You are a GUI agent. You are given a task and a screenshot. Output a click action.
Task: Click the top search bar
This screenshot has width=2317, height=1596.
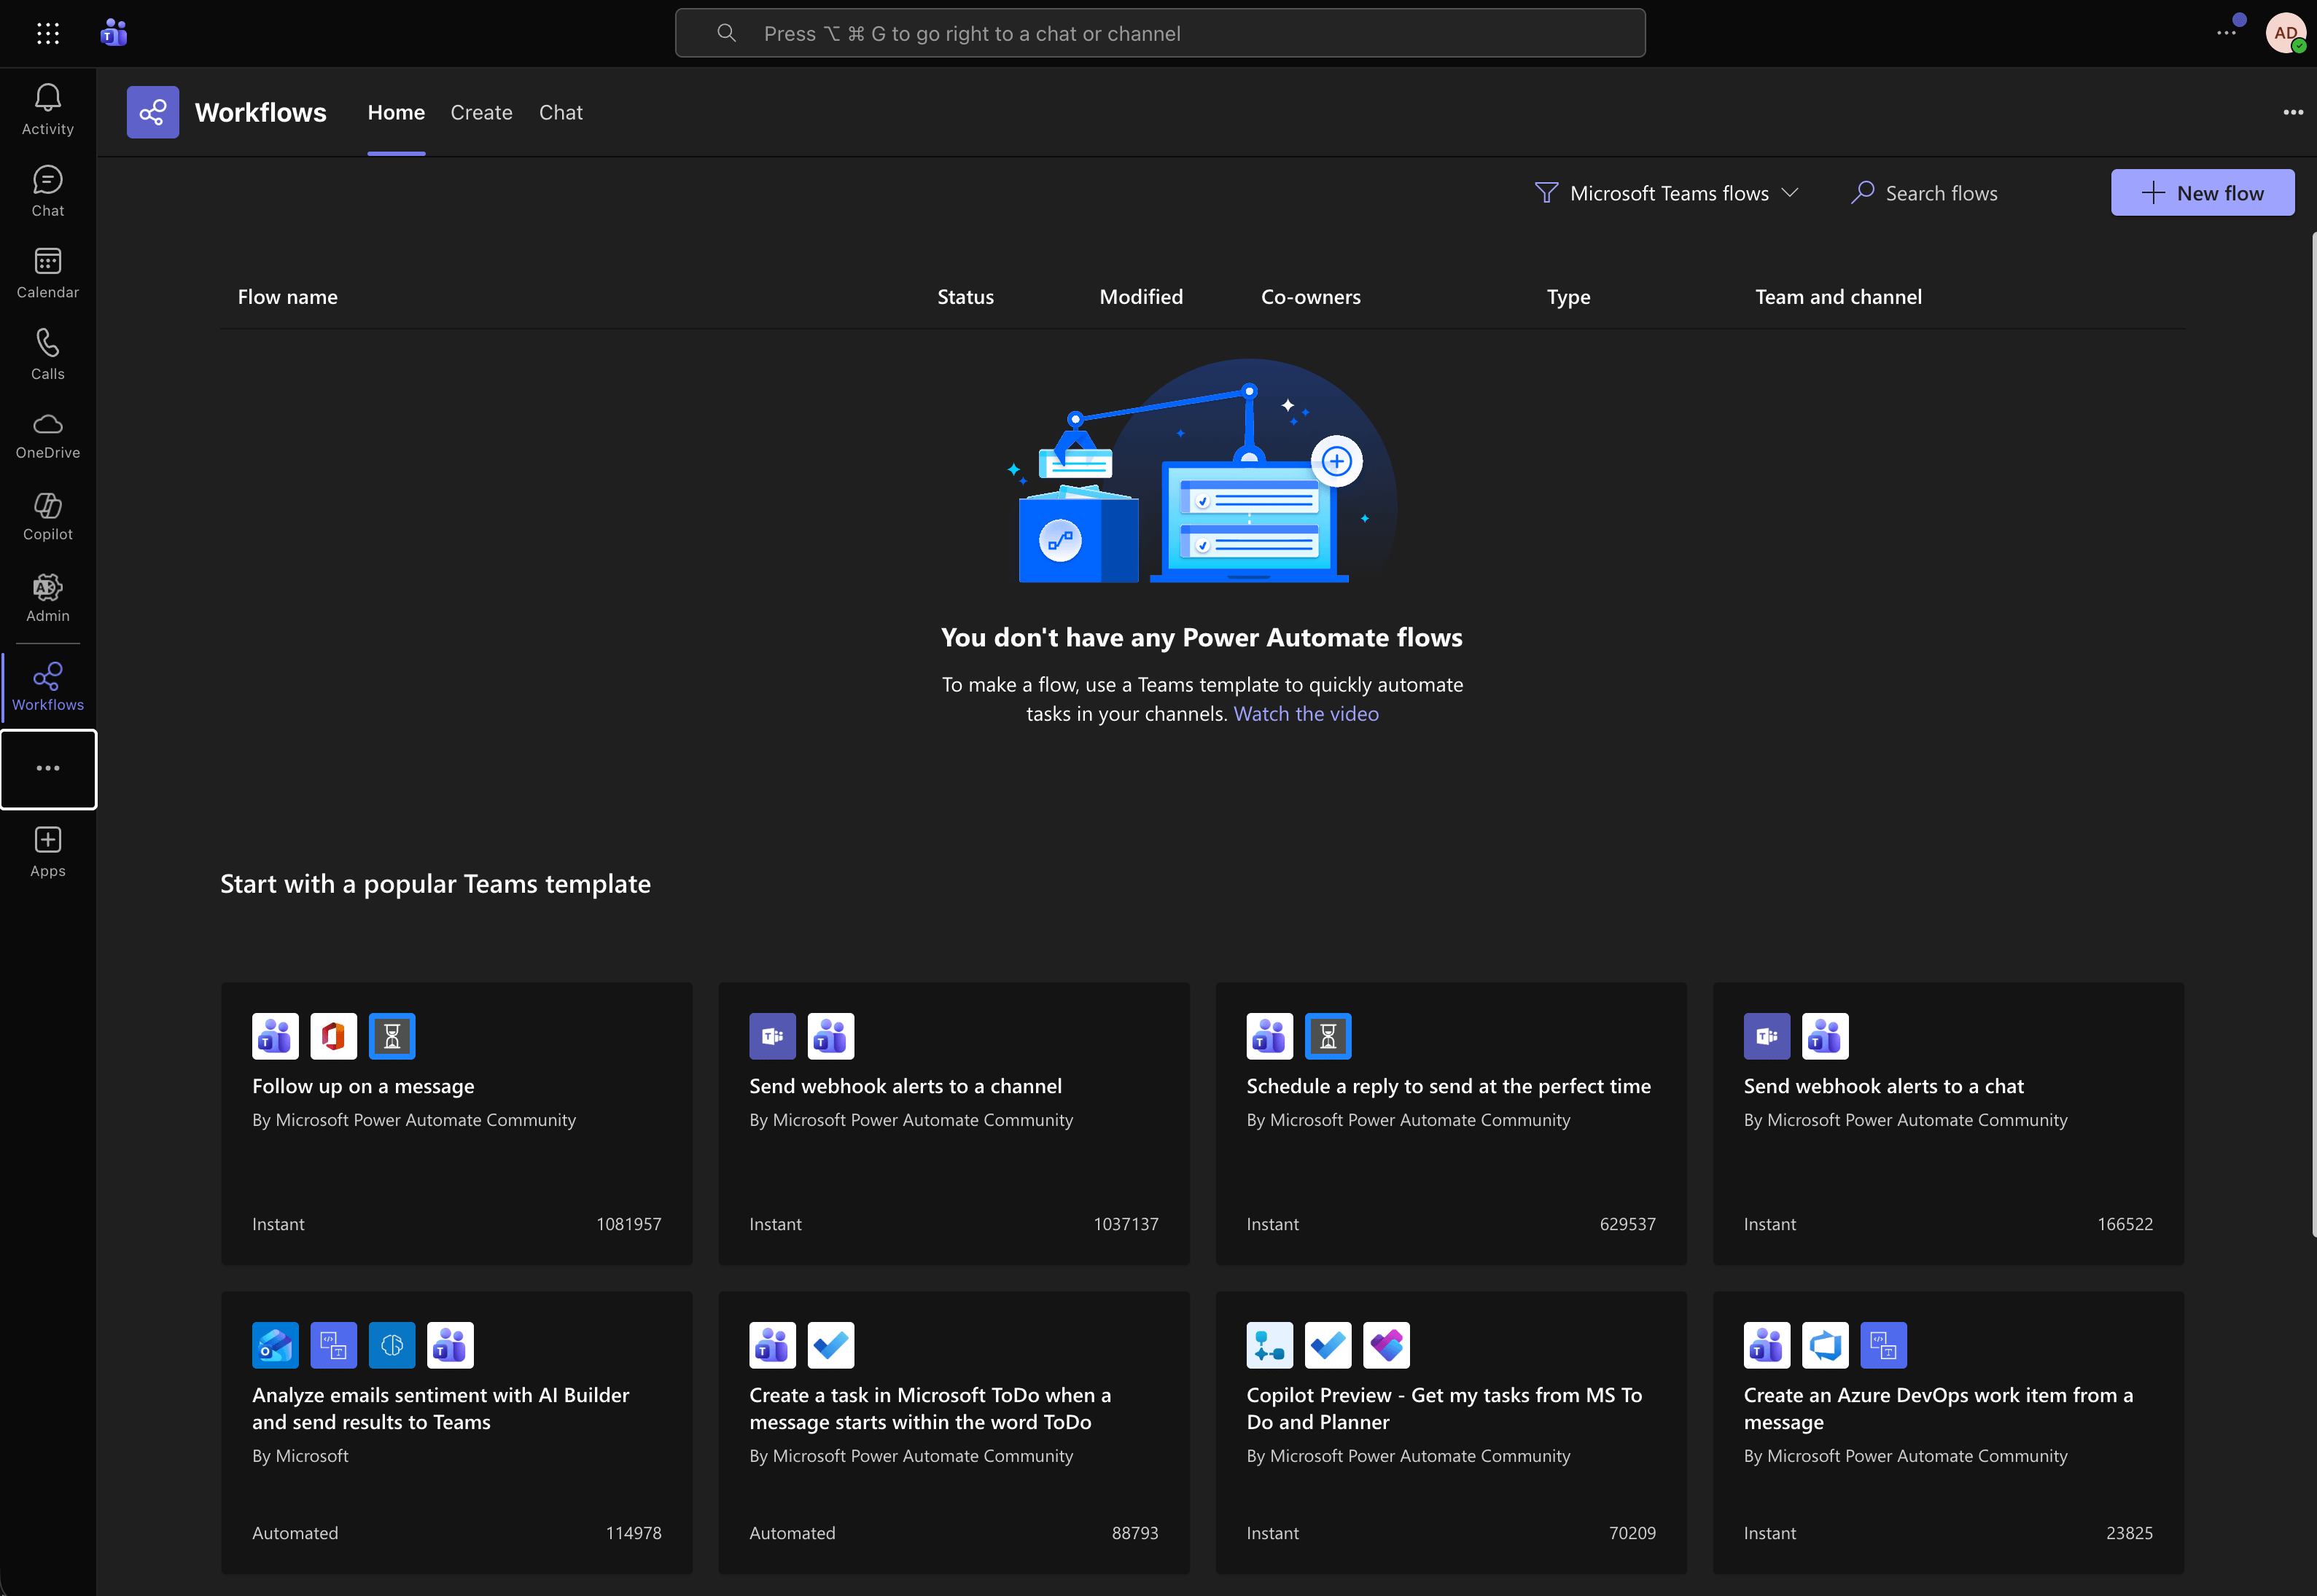1159,32
